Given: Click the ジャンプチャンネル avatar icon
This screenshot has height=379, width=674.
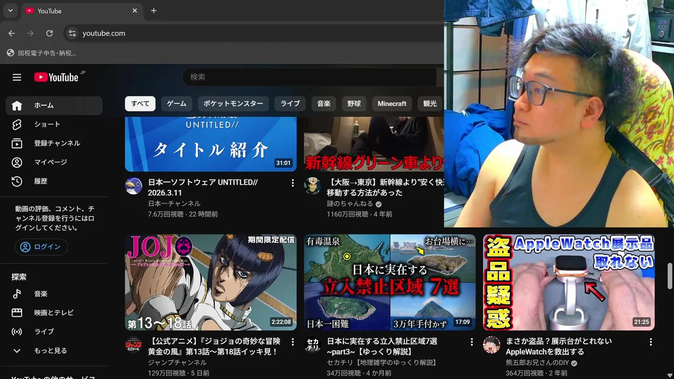Looking at the screenshot, I should [x=134, y=345].
